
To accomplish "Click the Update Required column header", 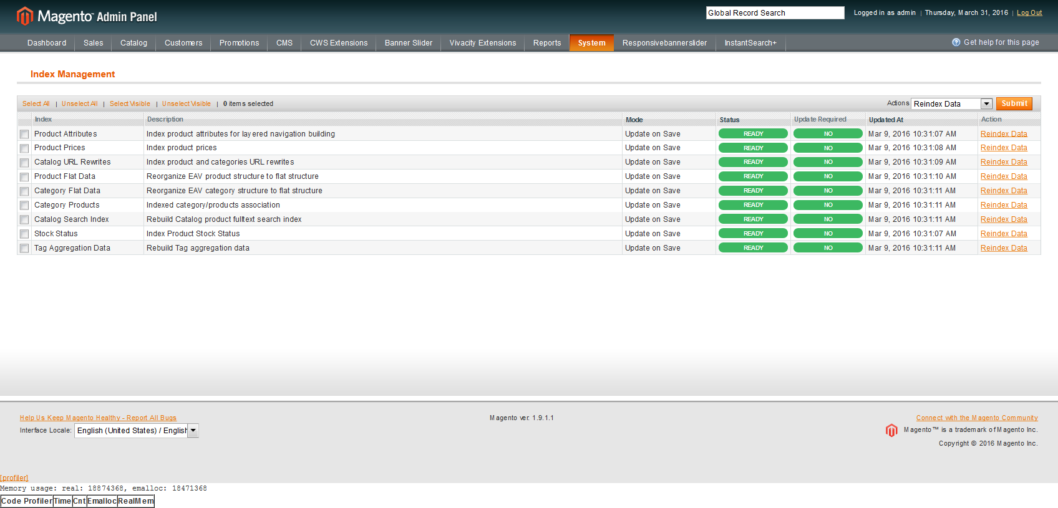I will pos(820,119).
